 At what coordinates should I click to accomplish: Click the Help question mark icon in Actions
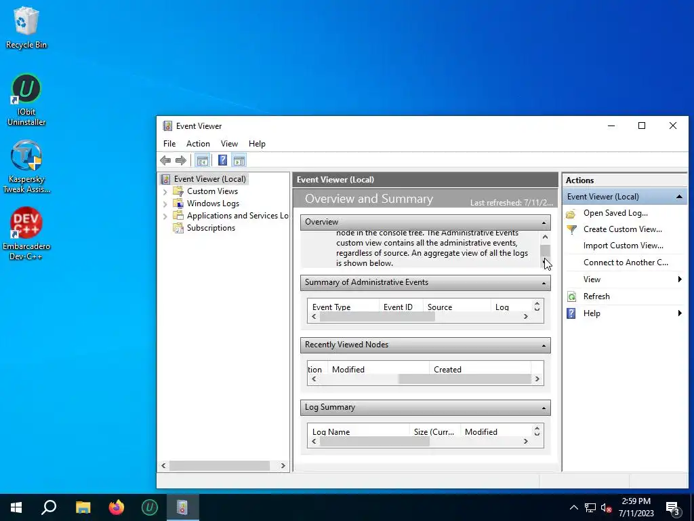pos(571,313)
